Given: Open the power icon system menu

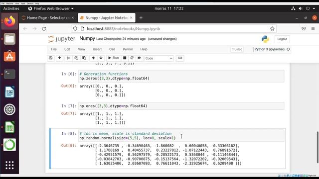Looking at the screenshot, I should point(308,8).
